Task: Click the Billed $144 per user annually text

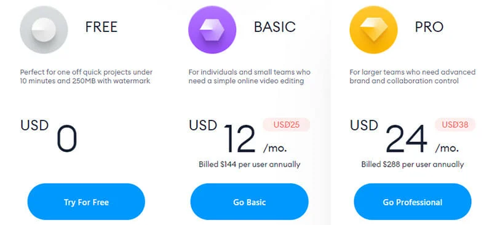Action: 250,164
